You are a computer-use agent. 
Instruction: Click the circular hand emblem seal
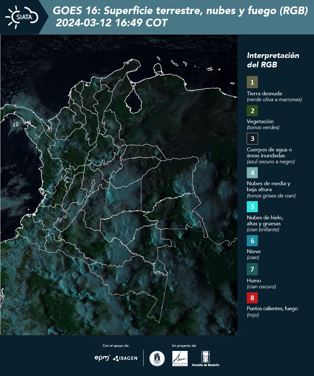tap(157, 358)
